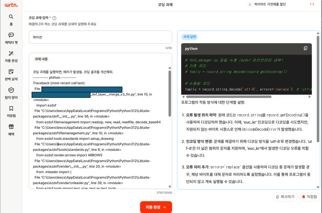Click the 복사하기 button

click(285, 197)
